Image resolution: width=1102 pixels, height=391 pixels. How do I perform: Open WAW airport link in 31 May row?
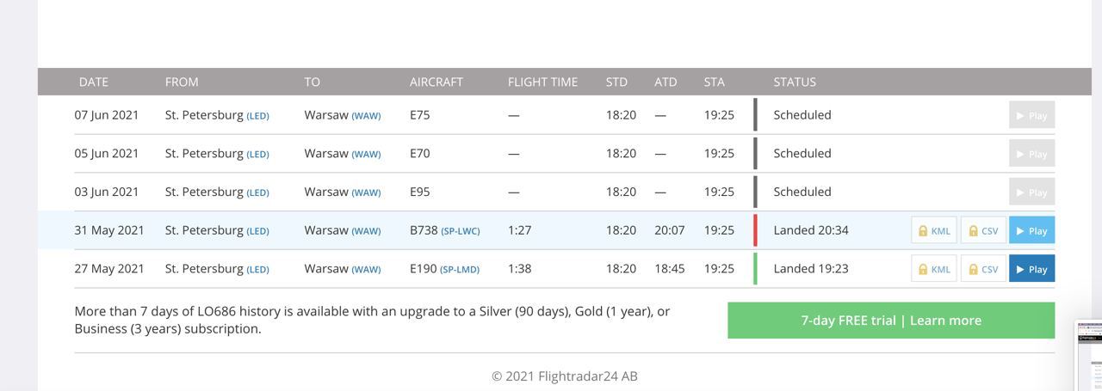[366, 231]
